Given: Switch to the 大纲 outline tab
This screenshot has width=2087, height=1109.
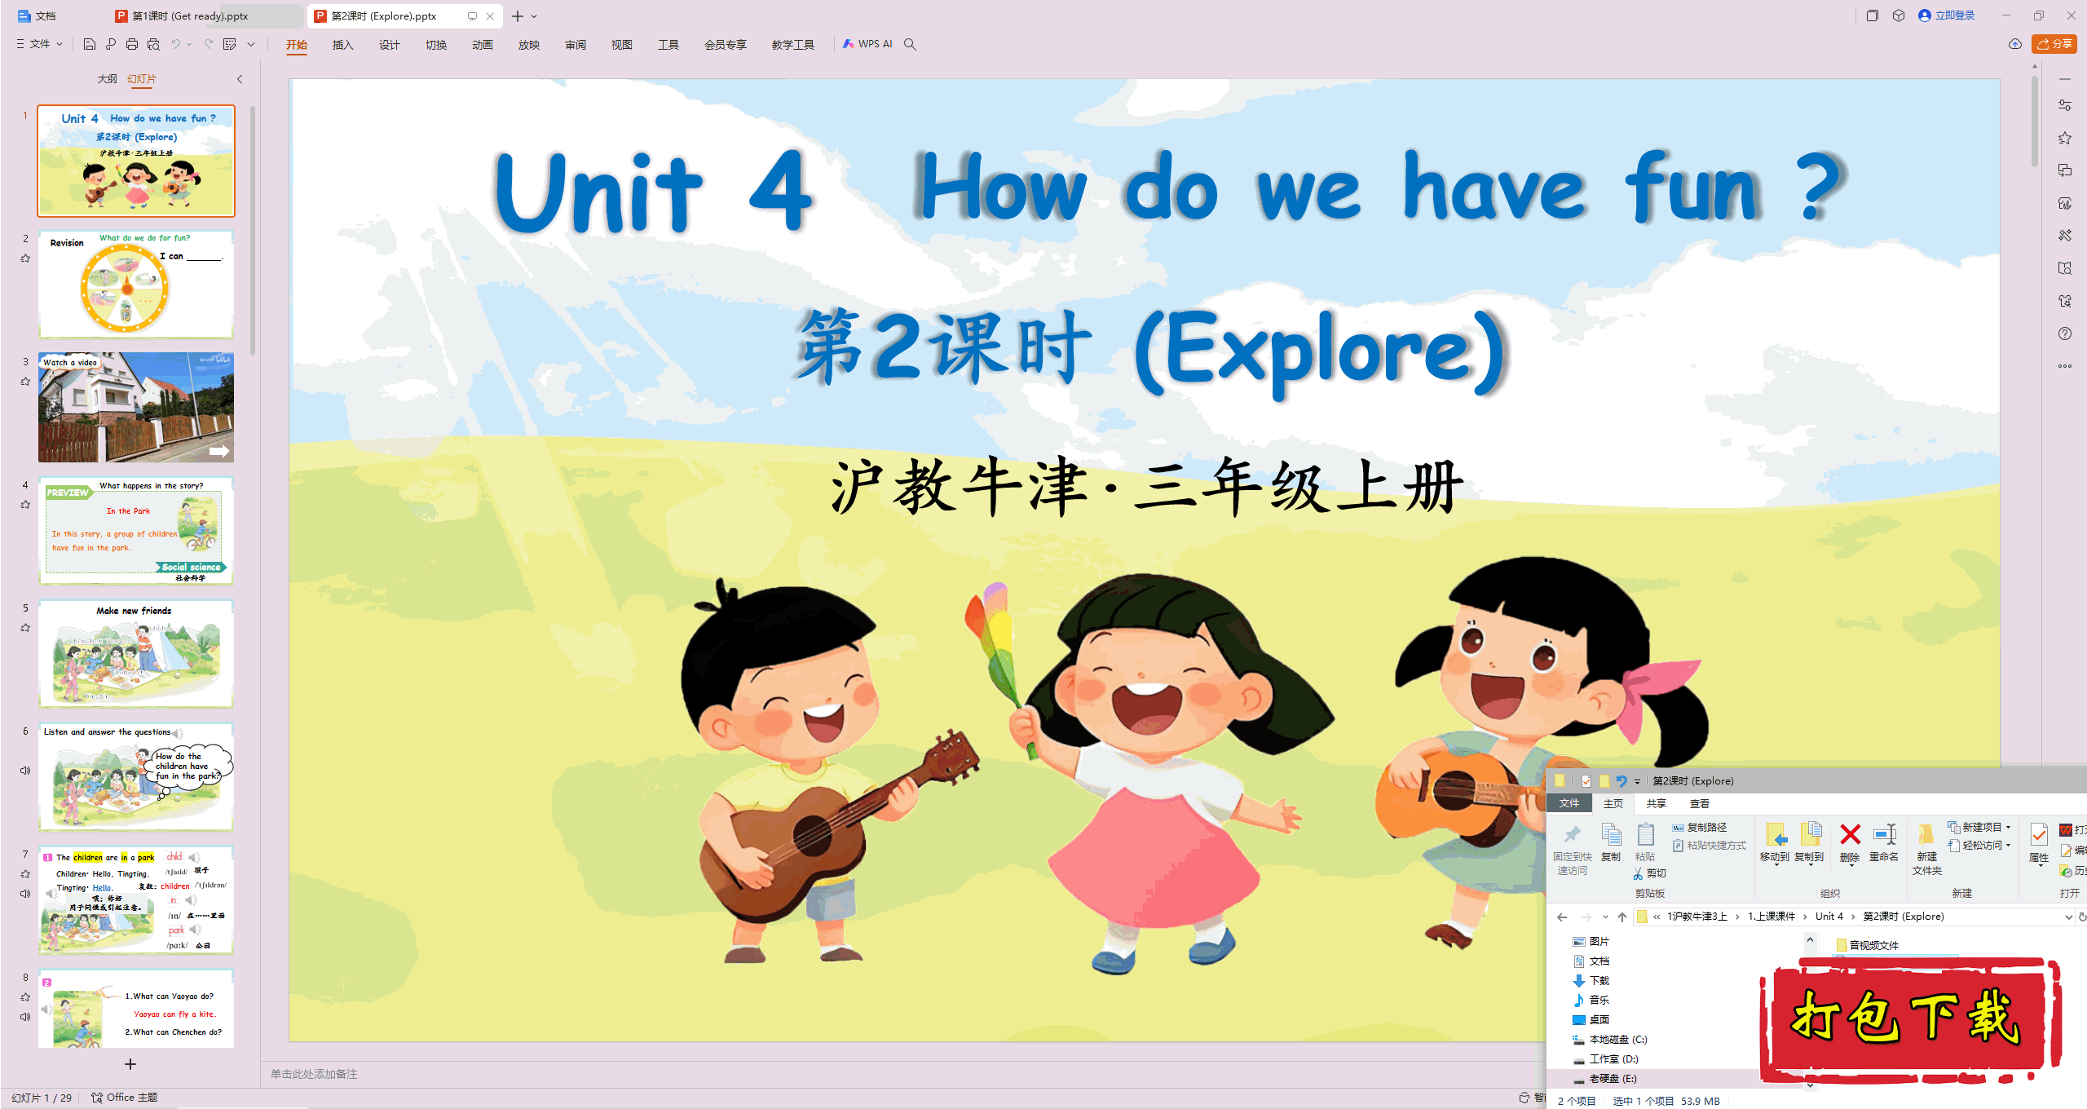Looking at the screenshot, I should (x=107, y=79).
